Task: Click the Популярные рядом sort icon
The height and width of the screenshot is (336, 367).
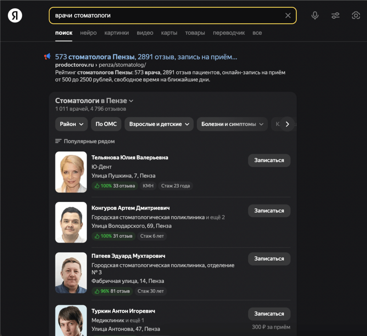Action: click(58, 141)
